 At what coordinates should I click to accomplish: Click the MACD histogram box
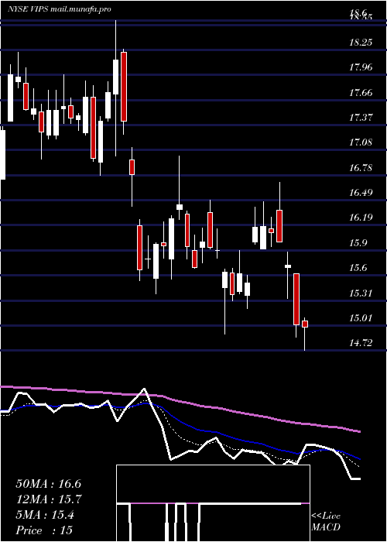coord(213,503)
